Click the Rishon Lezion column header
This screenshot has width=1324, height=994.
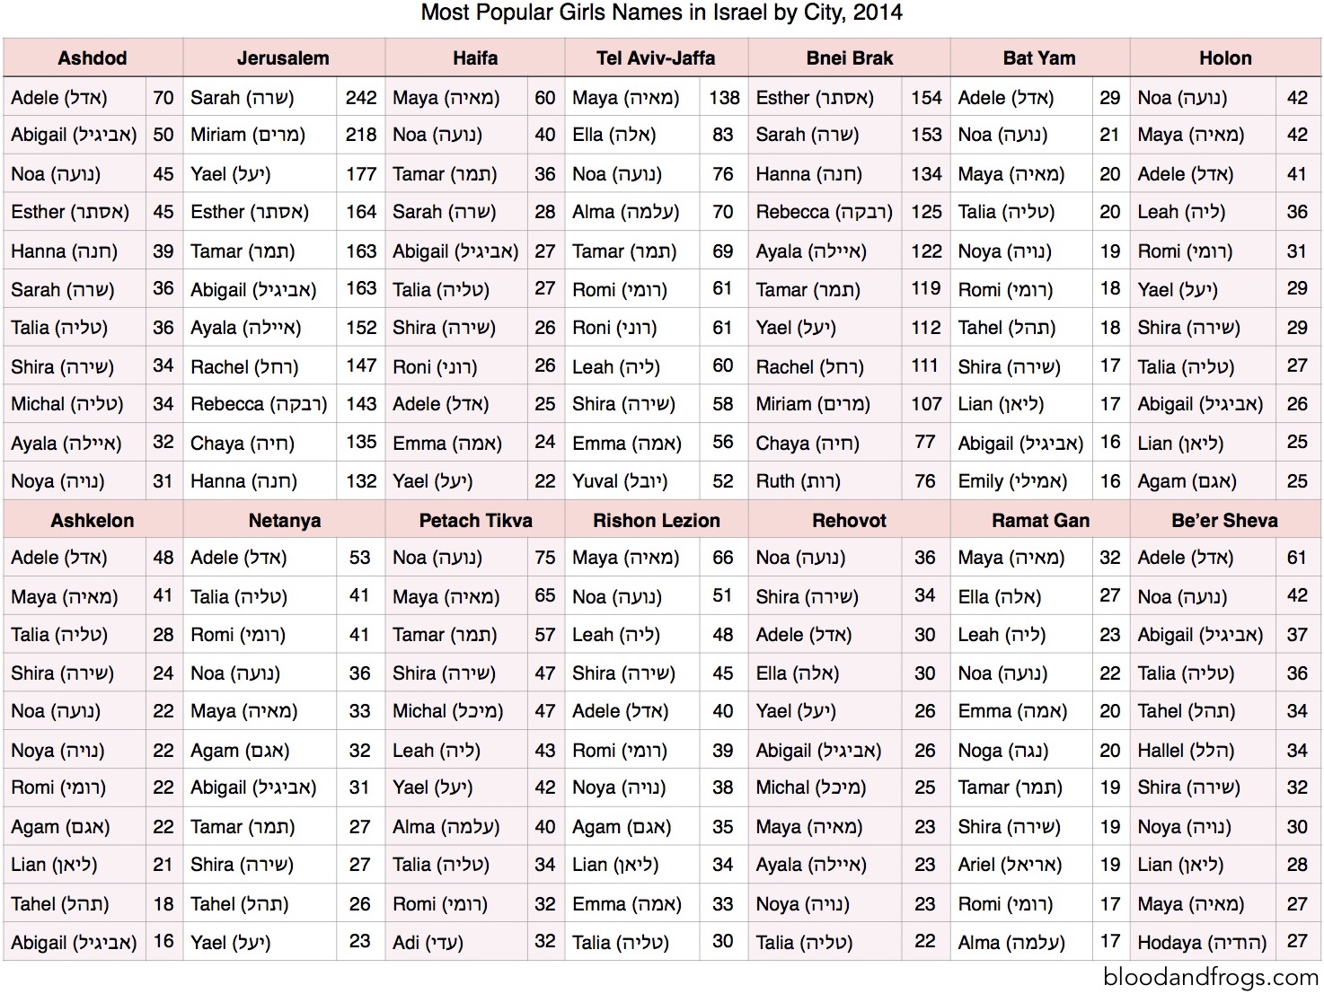(656, 521)
